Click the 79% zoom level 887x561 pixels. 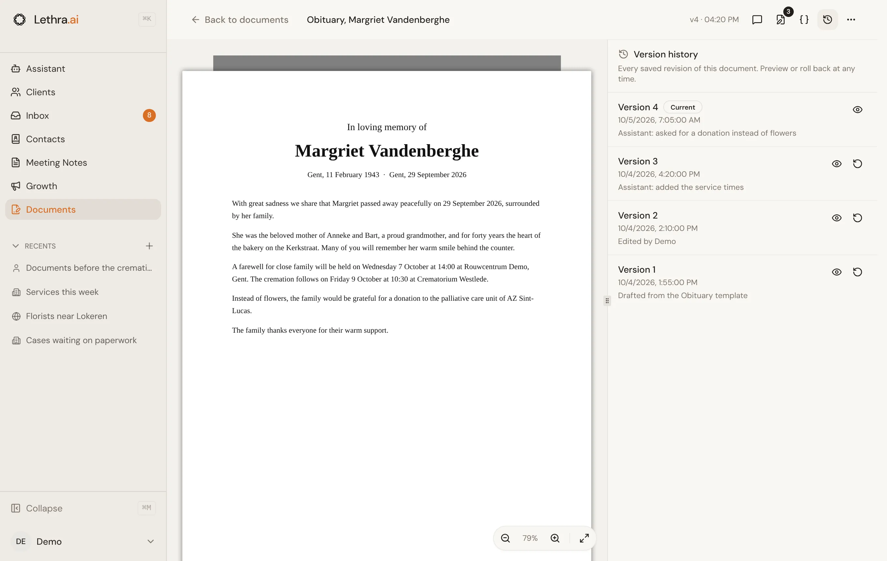530,538
